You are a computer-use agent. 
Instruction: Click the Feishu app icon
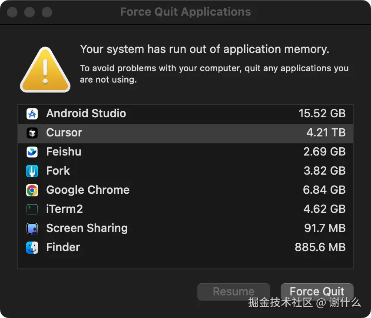coord(32,152)
